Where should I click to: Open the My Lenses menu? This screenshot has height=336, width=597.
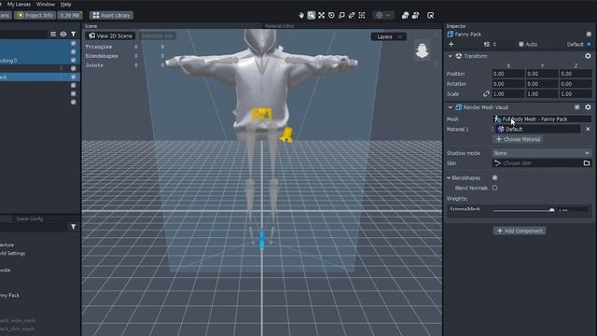[x=19, y=4]
